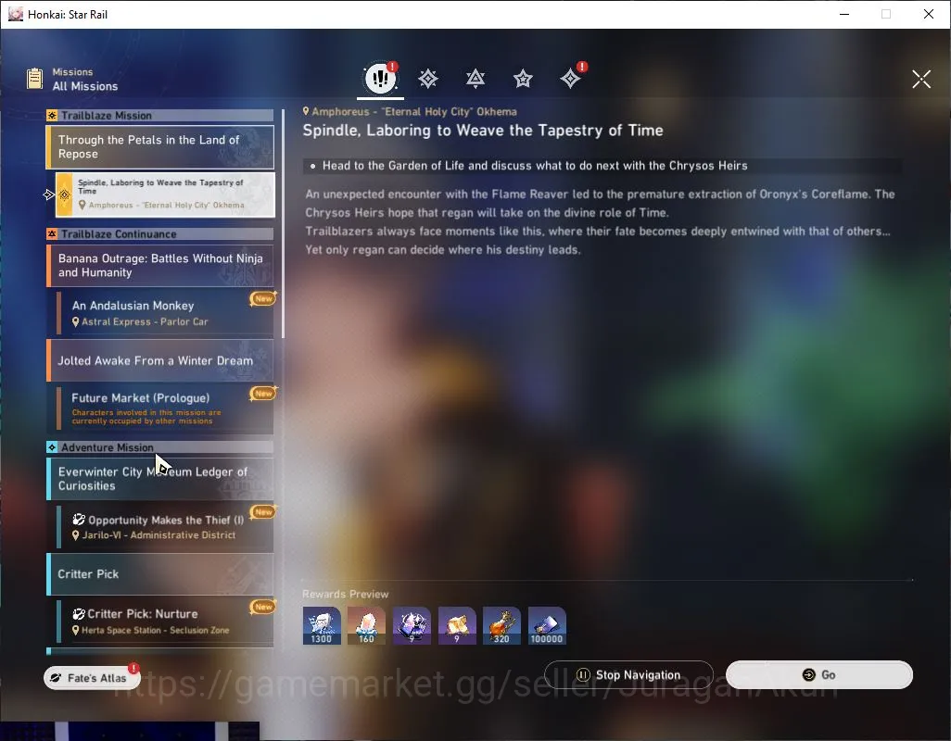Click the pause icon in Stop Navigation
951x741 pixels.
click(x=583, y=675)
